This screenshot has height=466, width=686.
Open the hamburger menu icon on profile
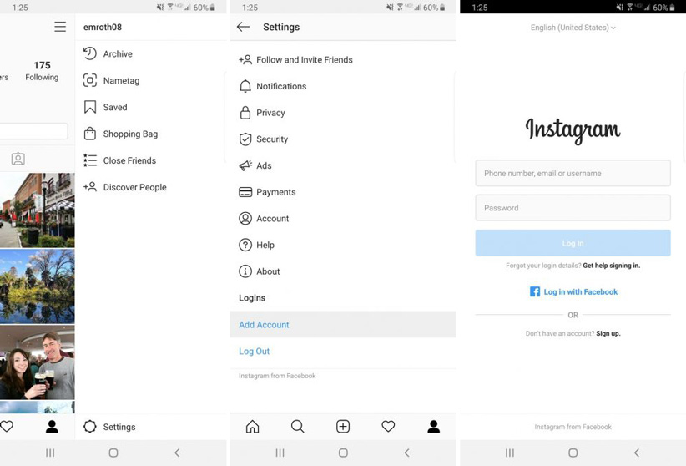click(x=60, y=27)
